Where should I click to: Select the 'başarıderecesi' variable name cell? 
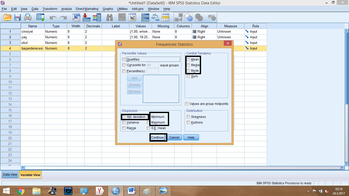tap(33, 48)
